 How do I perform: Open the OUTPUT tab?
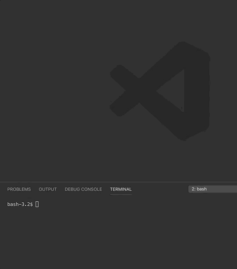[47, 189]
